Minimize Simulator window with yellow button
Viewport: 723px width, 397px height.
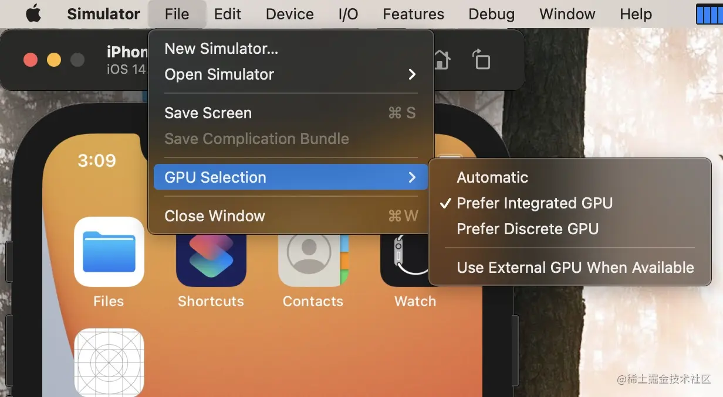pos(54,60)
